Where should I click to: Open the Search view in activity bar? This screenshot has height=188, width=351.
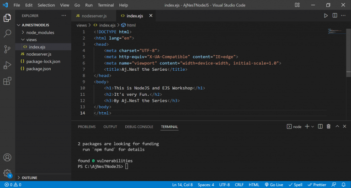7,33
